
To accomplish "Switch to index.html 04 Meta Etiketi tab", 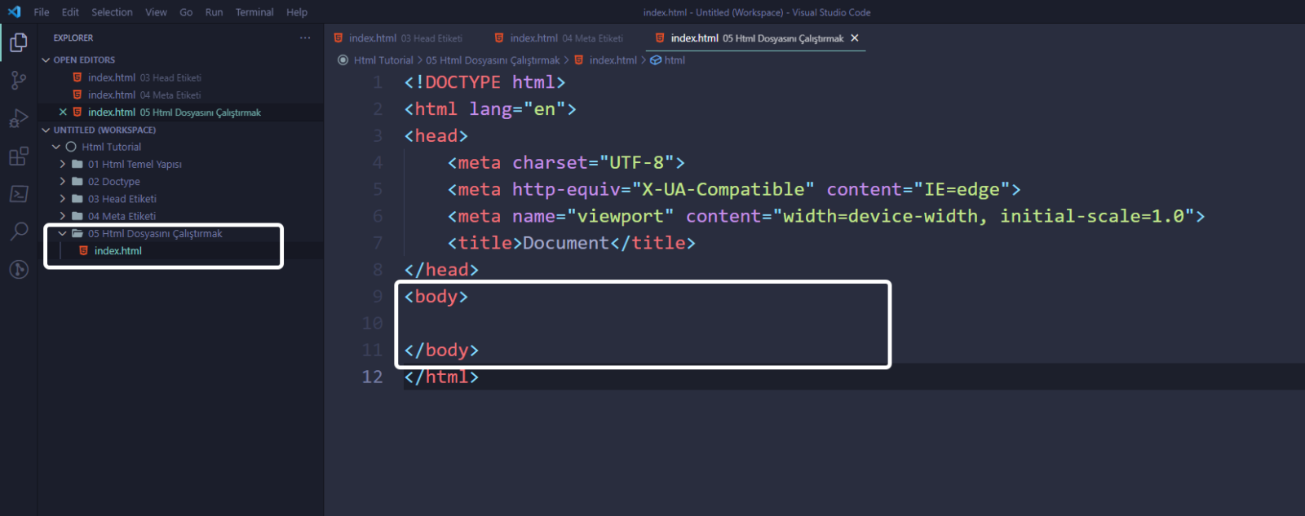I will 560,38.
